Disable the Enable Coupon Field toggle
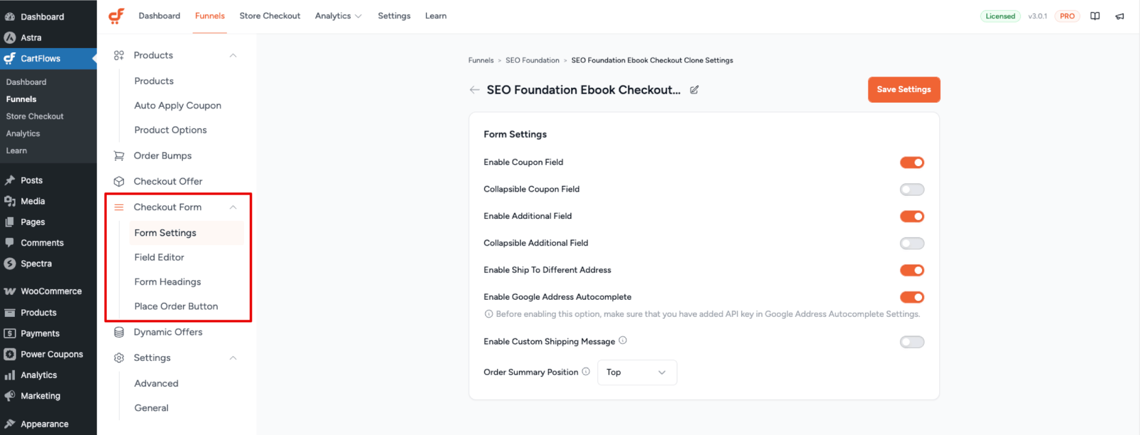The height and width of the screenshot is (435, 1140). 912,163
